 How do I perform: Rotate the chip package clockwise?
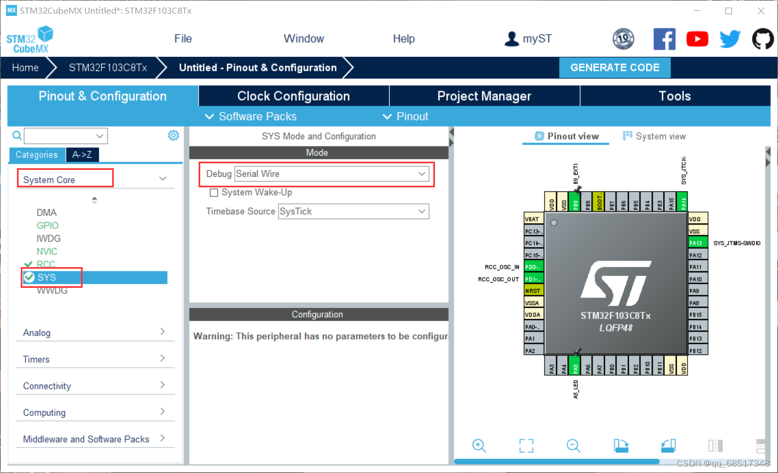620,446
